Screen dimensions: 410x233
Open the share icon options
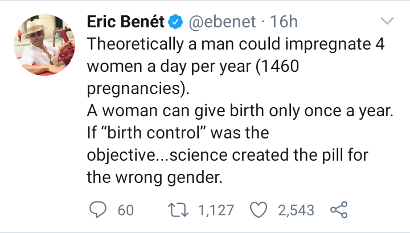coord(338,210)
